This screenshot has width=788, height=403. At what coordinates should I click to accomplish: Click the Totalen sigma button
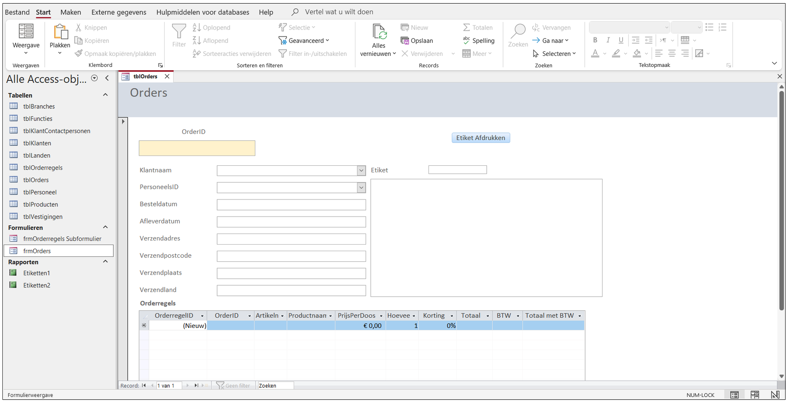click(478, 27)
